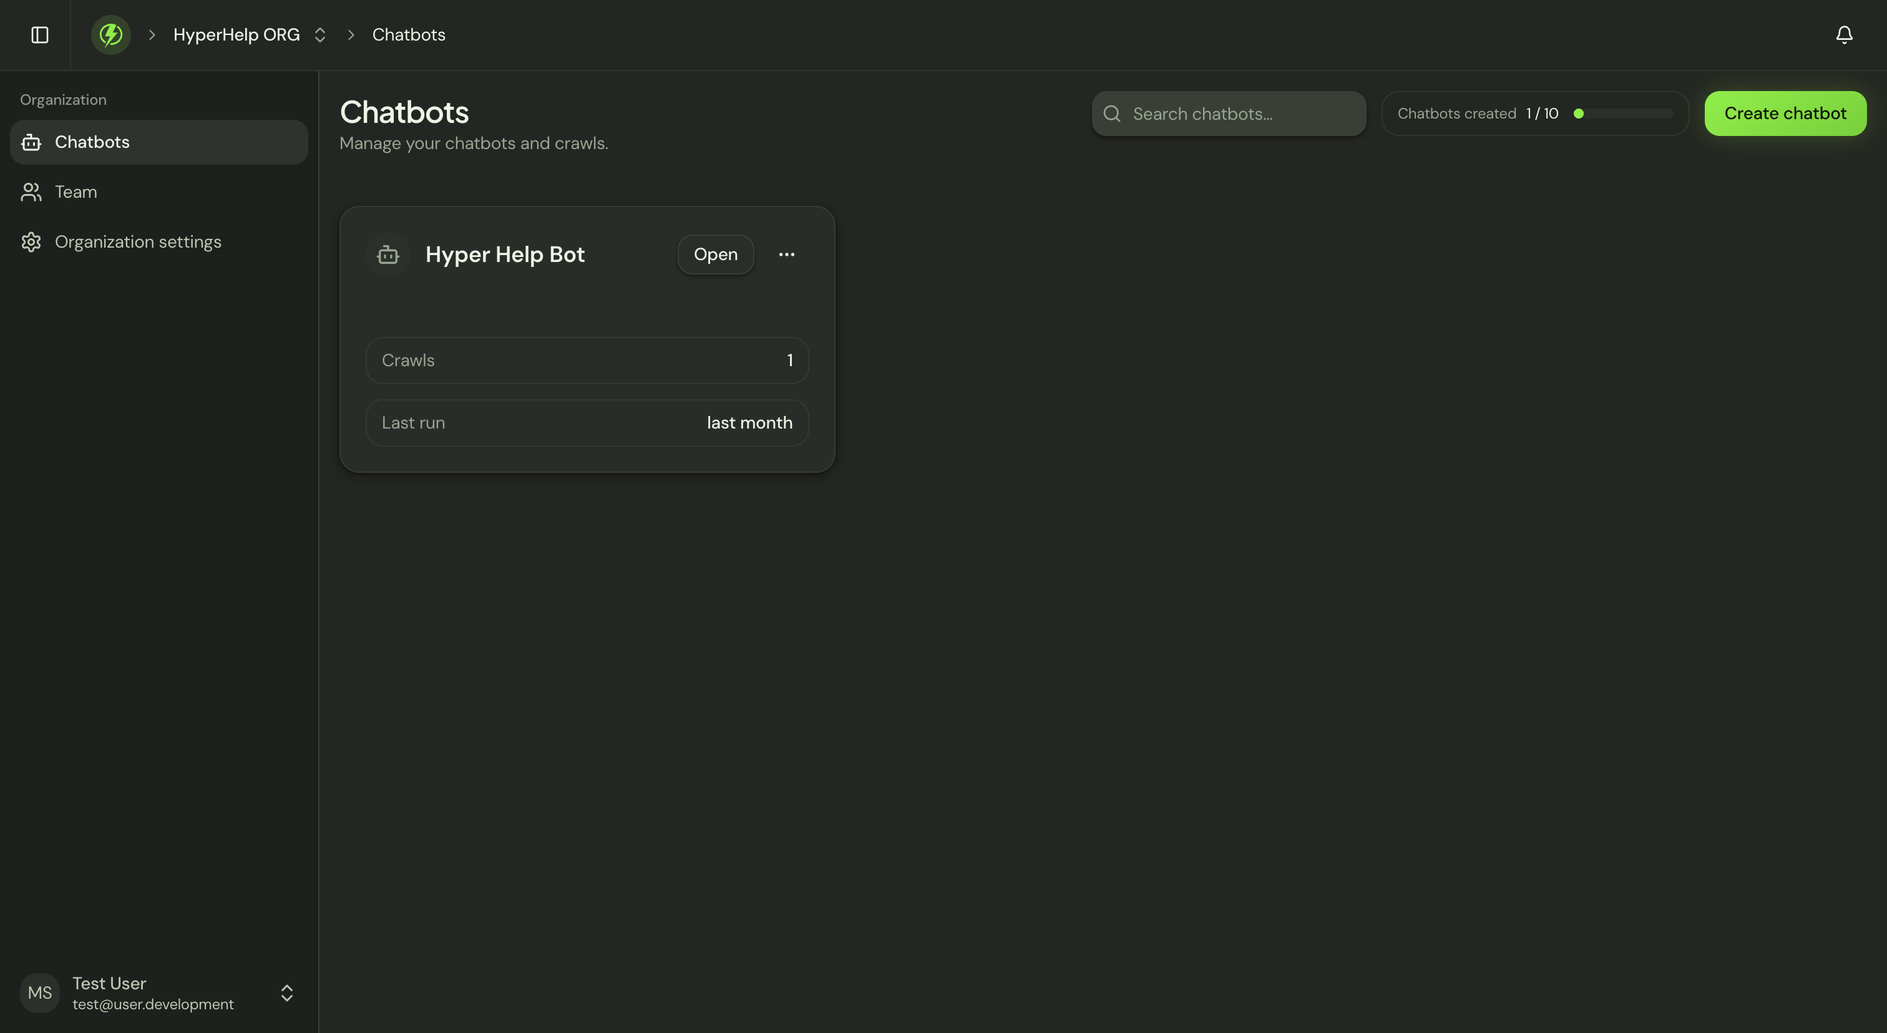1887x1033 pixels.
Task: Create a new chatbot
Action: tap(1785, 114)
